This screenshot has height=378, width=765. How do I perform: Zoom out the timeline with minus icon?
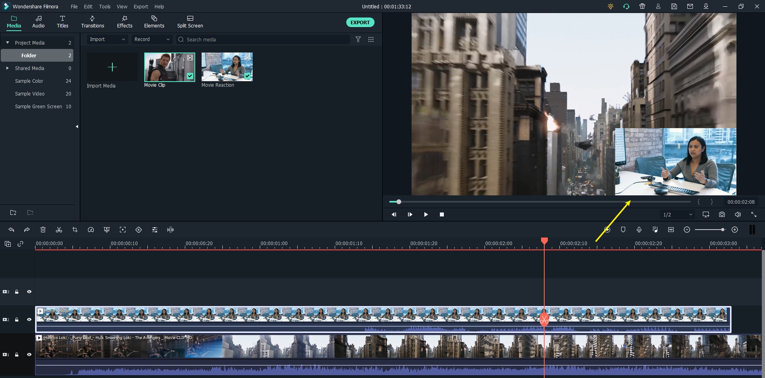coord(687,230)
